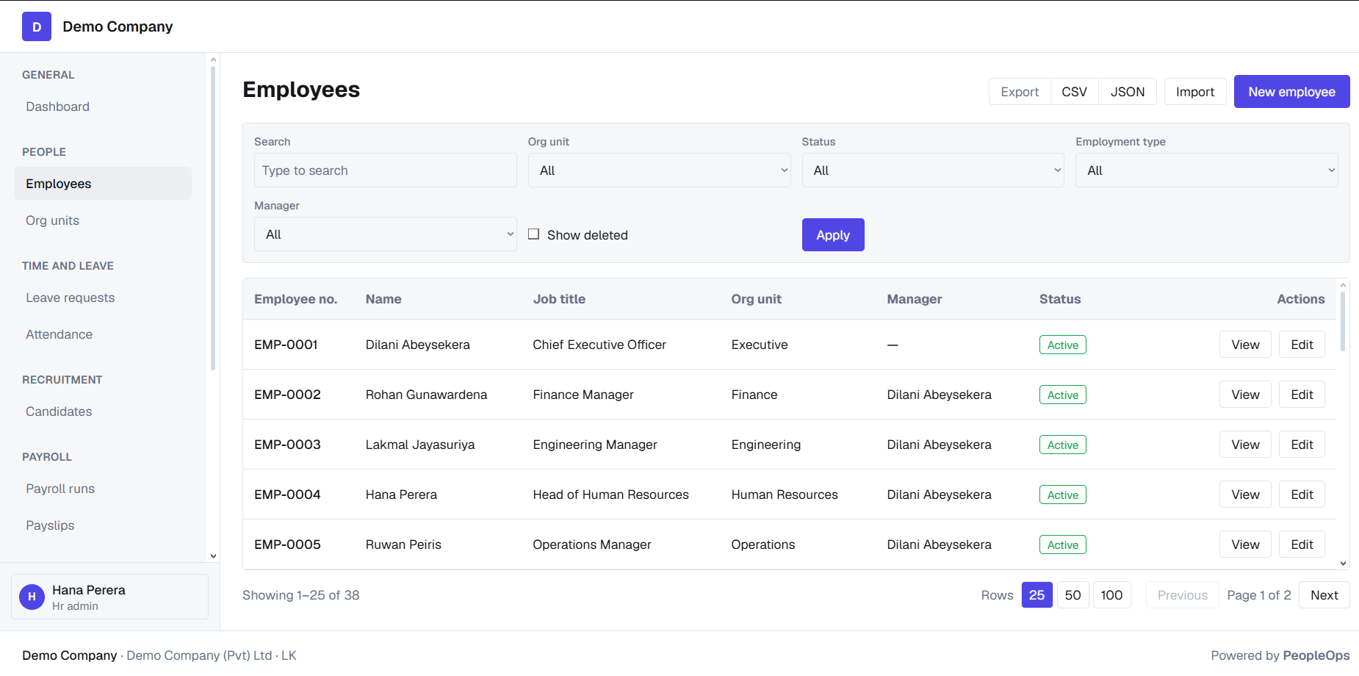Set rows per page to 25

click(1037, 595)
